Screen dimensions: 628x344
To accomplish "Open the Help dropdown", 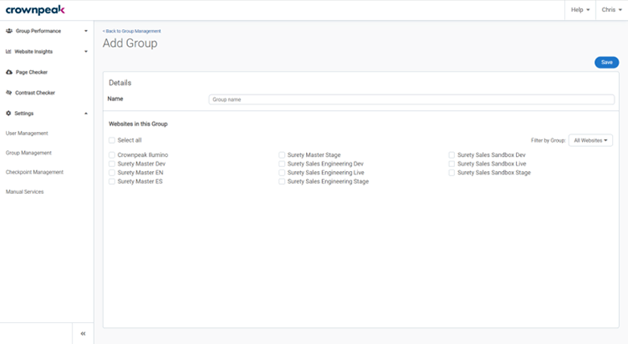I will click(580, 10).
